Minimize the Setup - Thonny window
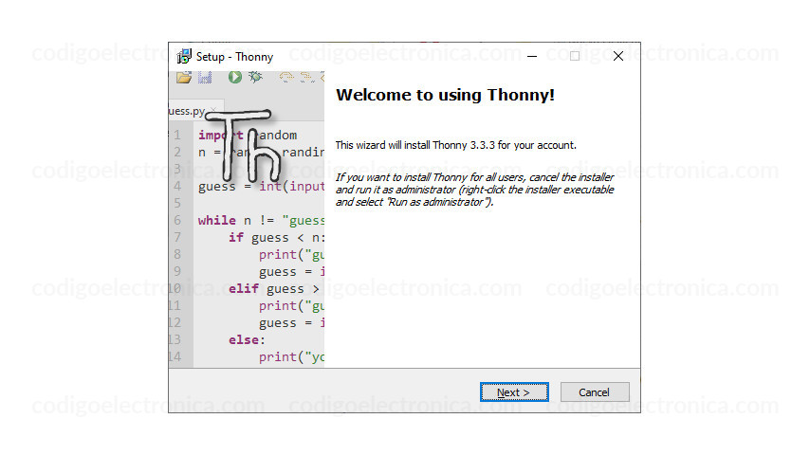The width and height of the screenshot is (810, 455). [x=532, y=56]
